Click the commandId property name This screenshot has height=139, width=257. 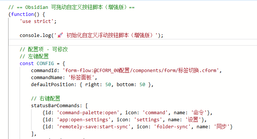[x=44, y=71]
